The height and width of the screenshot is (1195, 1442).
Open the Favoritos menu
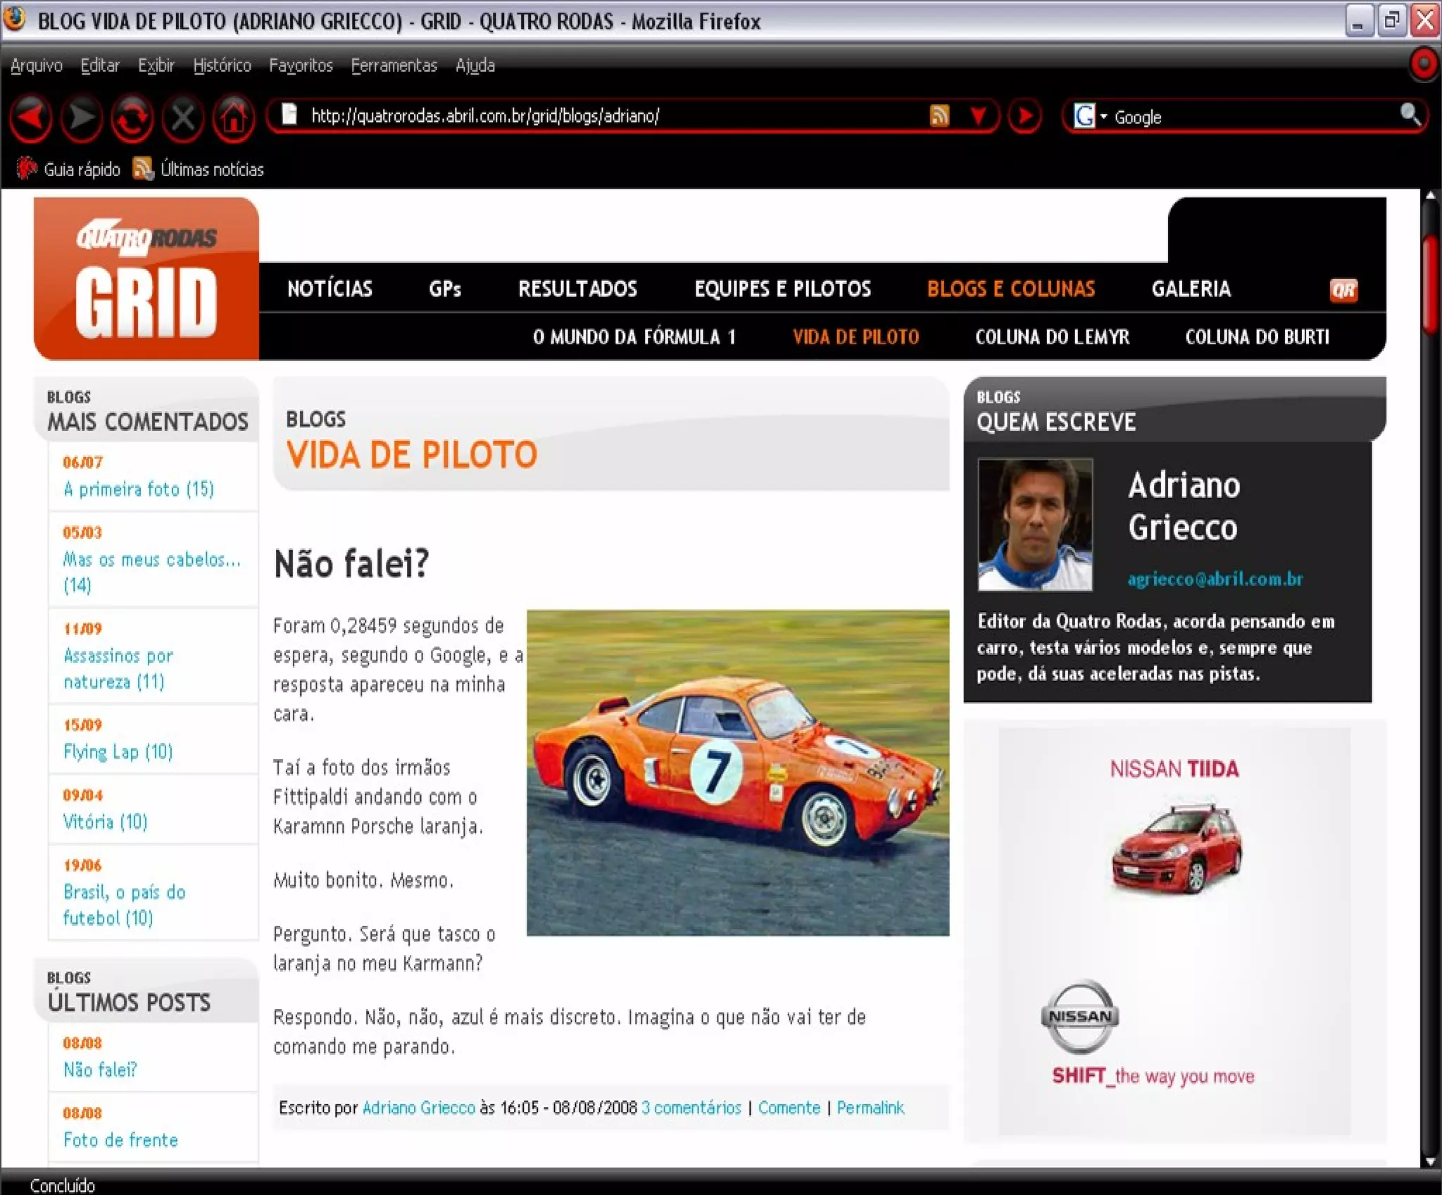(x=301, y=65)
